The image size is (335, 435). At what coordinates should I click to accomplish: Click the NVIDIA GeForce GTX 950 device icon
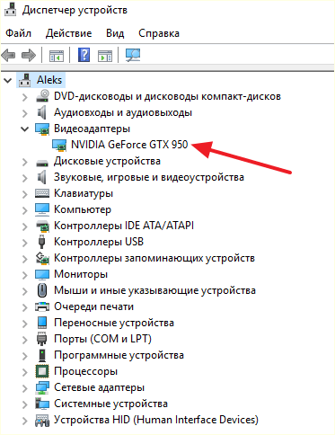59,145
